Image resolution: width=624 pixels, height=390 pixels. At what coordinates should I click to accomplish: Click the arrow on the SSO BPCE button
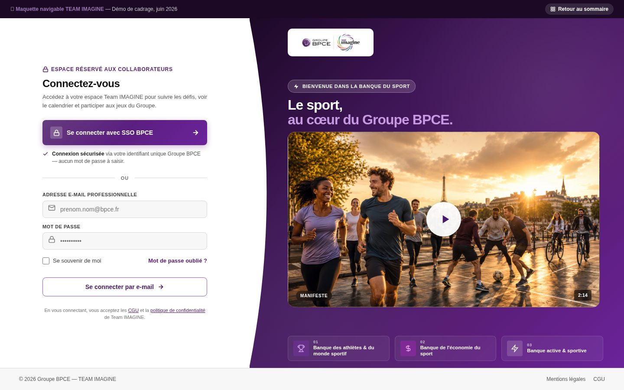click(x=195, y=133)
